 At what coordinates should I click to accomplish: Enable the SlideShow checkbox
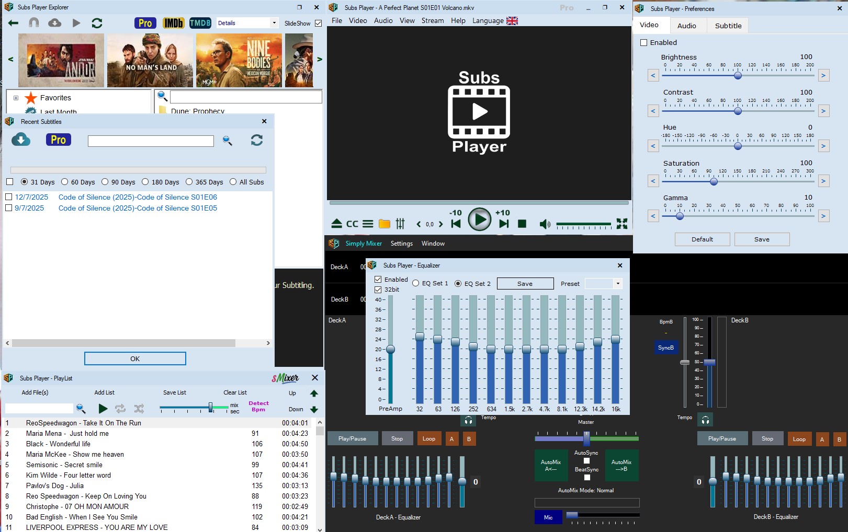coord(318,23)
